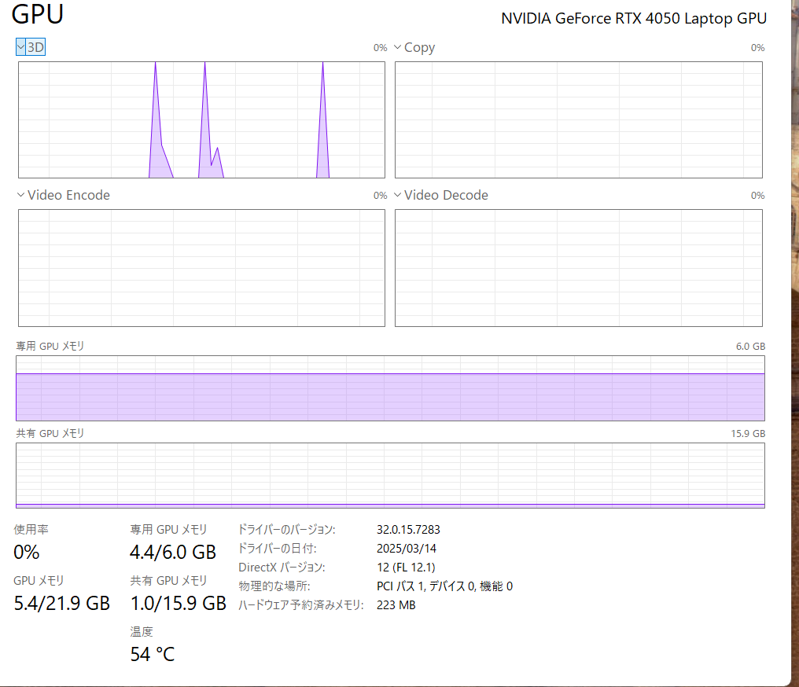Viewport: 799px width, 687px height.
Task: Select the 1.0/15.9 GB shared memory value
Action: pos(178,603)
